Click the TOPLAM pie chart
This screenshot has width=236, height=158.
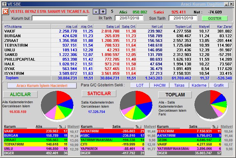click(x=211, y=105)
